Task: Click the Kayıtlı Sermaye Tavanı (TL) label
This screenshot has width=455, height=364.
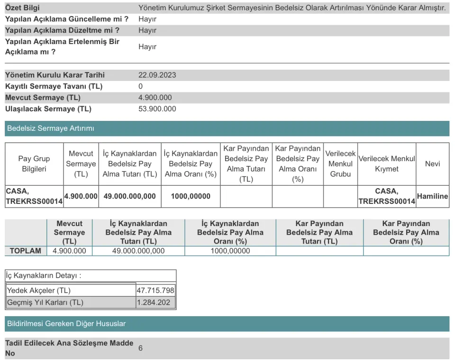Action: click(x=54, y=86)
